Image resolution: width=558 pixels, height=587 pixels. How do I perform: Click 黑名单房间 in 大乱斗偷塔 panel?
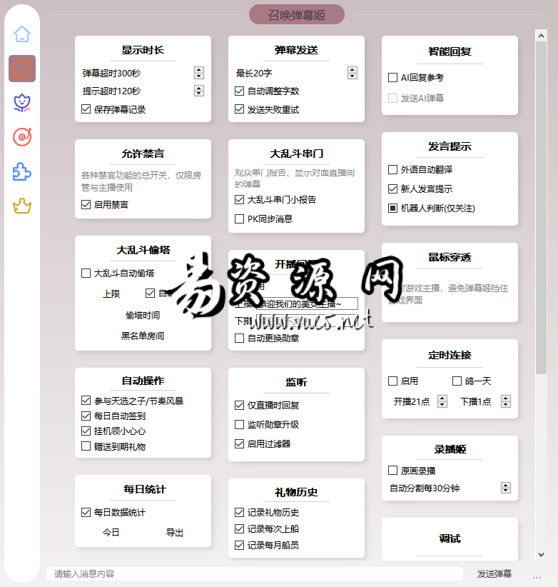(143, 336)
